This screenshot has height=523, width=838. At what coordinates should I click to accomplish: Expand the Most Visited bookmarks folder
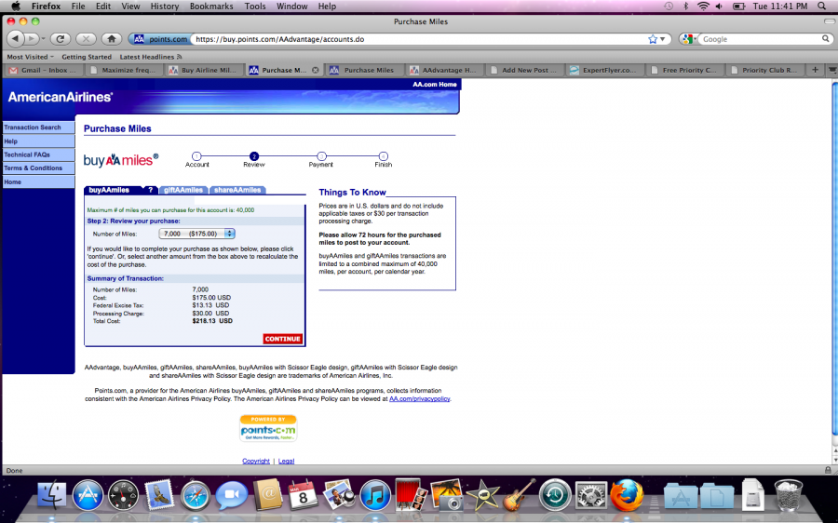31,57
